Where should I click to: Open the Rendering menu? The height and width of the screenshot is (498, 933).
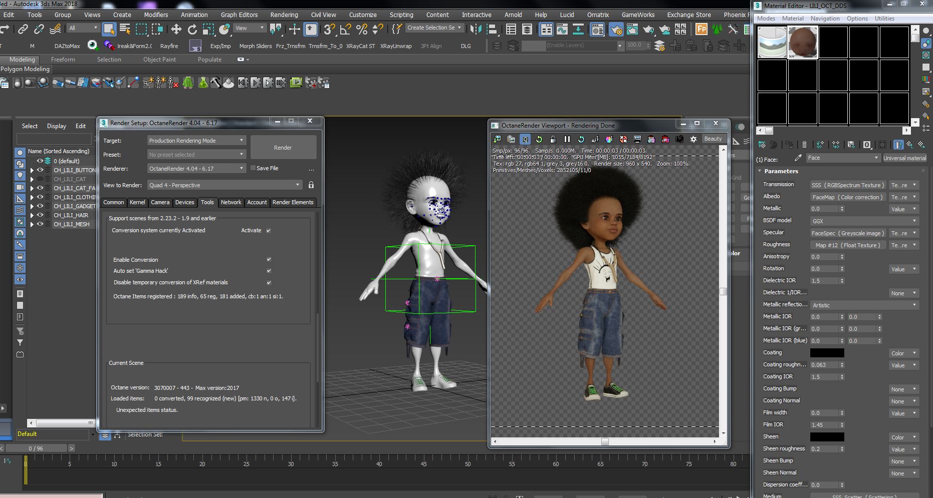coord(284,15)
